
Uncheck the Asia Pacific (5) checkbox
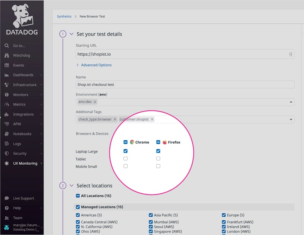coord(151,215)
